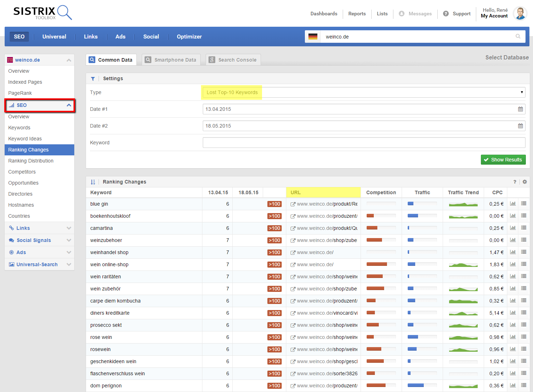Switch to the Smartphone Data tab
The image size is (533, 392).
171,60
